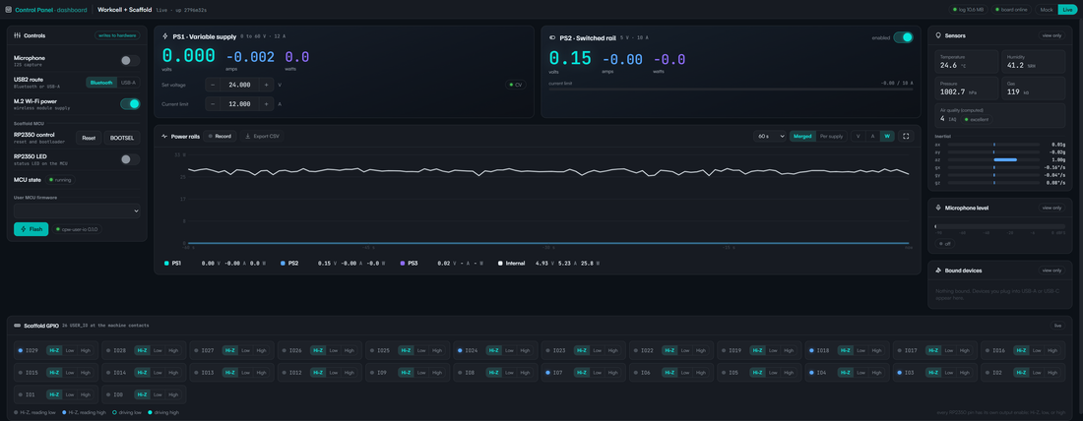
Task: Select the Merged chart view
Action: point(802,137)
